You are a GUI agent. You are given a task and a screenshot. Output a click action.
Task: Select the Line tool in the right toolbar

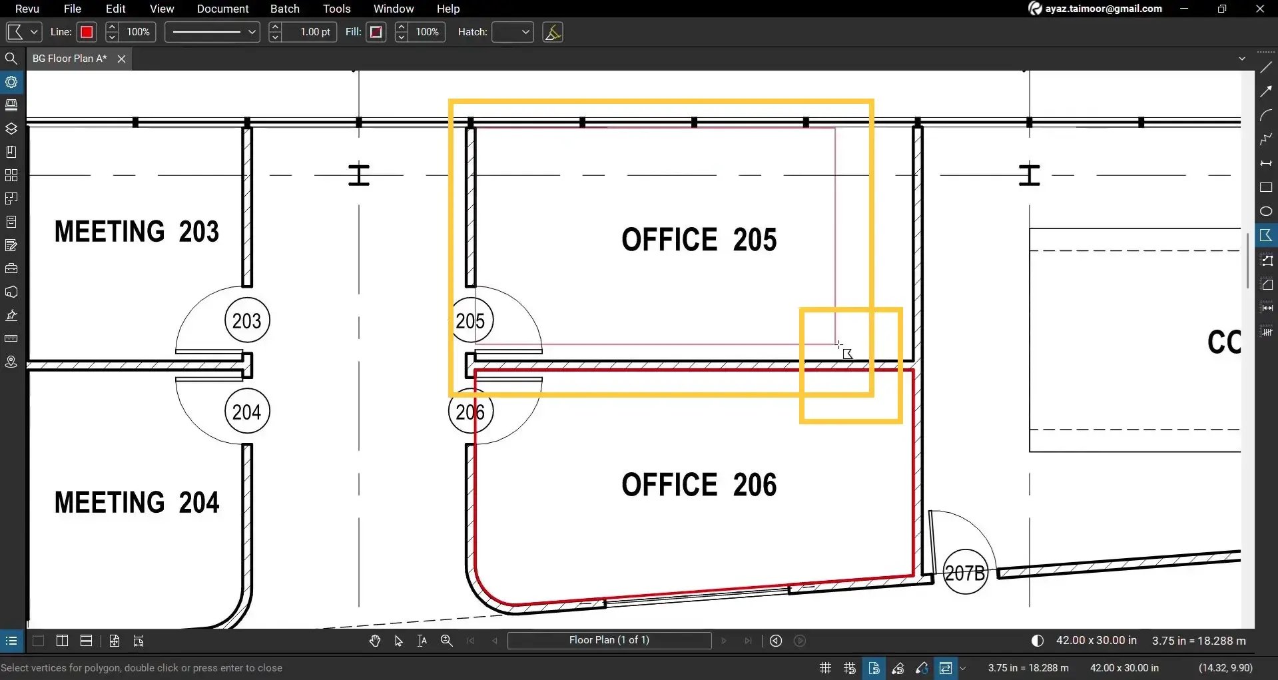[x=1266, y=67]
